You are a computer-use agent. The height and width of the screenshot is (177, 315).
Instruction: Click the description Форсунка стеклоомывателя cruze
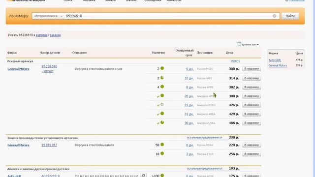click(98, 69)
